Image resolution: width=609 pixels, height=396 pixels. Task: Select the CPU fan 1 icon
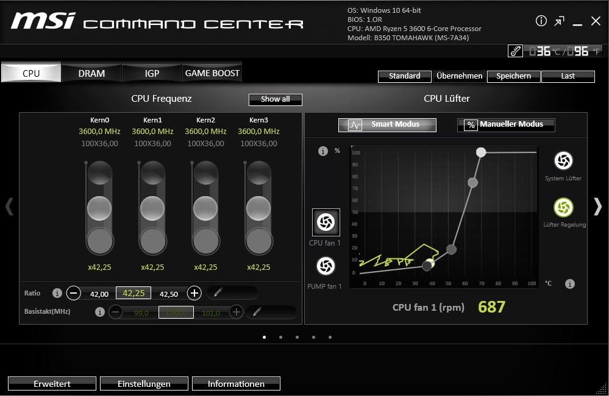click(326, 222)
